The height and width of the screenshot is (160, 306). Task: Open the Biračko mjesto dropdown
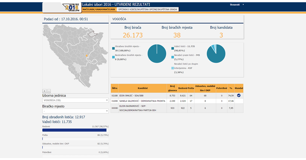[75, 111]
